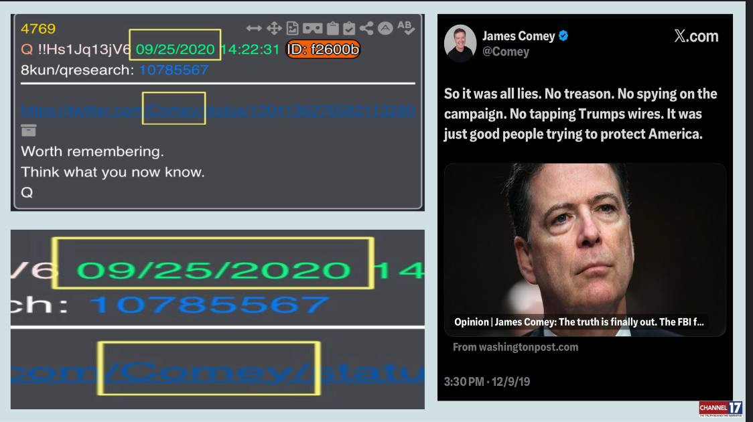Click the AB spell-check icon
Viewport: 753px width, 422px height.
[406, 28]
